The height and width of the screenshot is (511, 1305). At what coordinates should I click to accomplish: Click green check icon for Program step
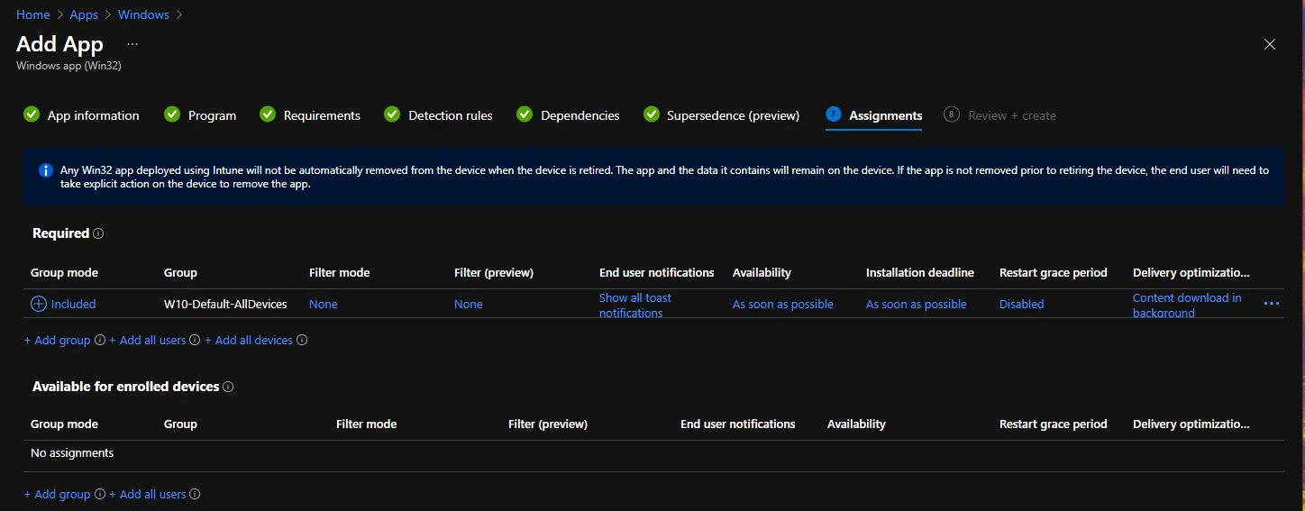(x=172, y=114)
